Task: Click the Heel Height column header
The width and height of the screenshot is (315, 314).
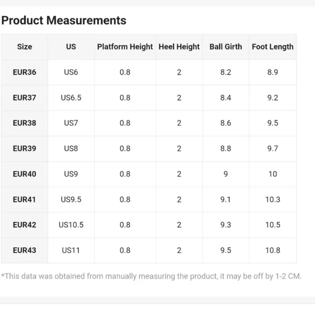Action: (x=179, y=47)
